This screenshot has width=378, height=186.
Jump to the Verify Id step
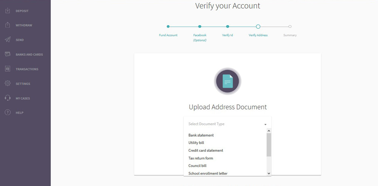click(x=228, y=27)
